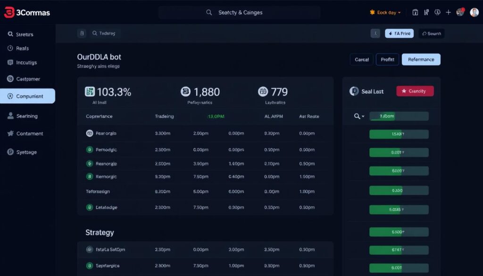Click the 103.3% stat icon
This screenshot has width=483, height=276.
tap(90, 92)
